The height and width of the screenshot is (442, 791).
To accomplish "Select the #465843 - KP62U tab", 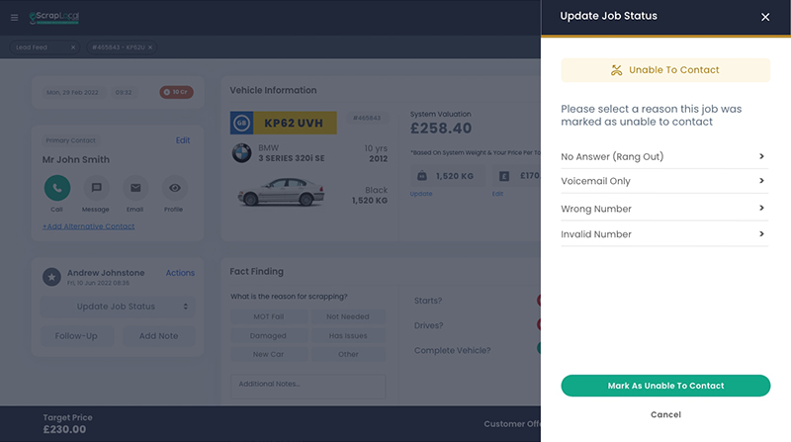I will [x=119, y=47].
